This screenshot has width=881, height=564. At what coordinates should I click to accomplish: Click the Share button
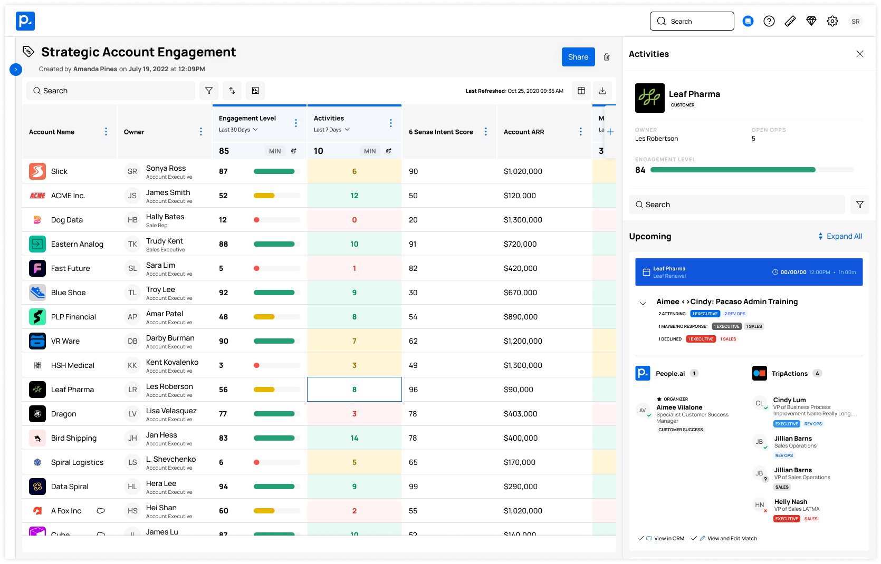[x=578, y=57]
